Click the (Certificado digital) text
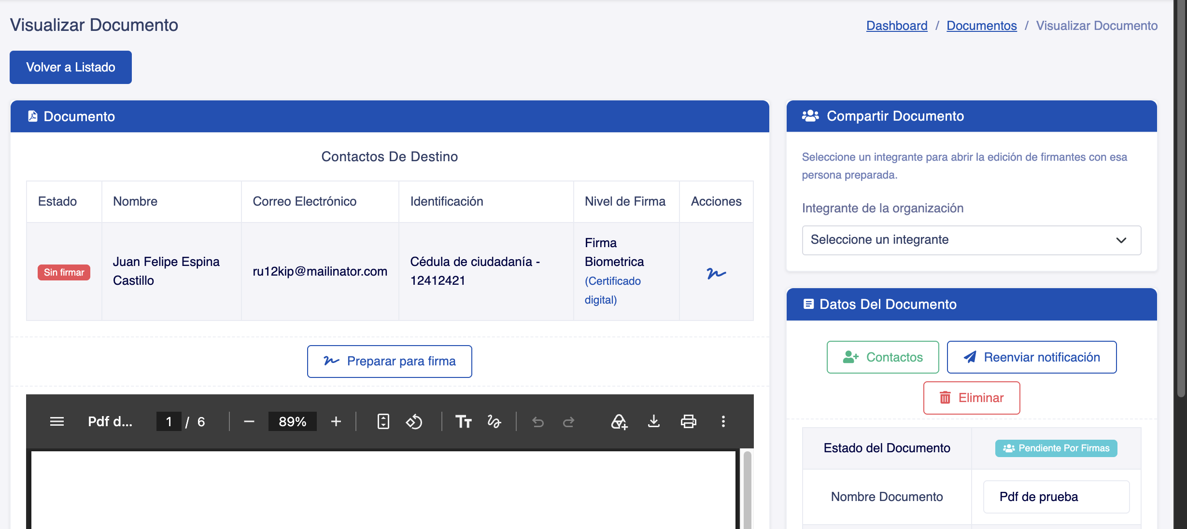 click(613, 290)
